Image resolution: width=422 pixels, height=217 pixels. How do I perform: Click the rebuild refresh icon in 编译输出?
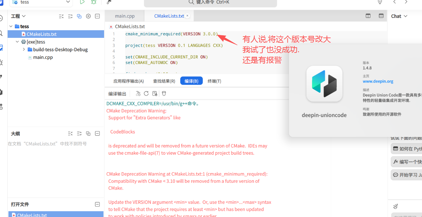tap(146, 94)
